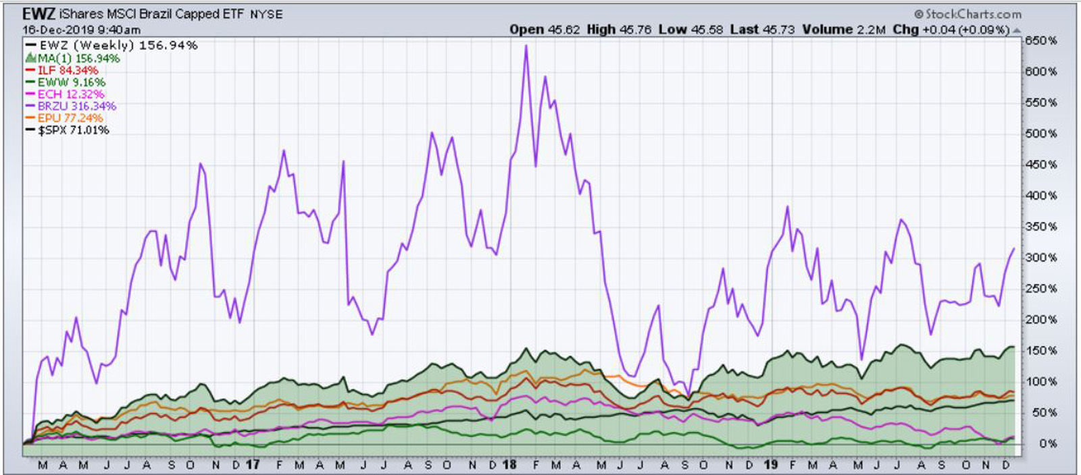1081x475 pixels.
Task: Click the 0% label on the y-axis
Action: (1048, 444)
